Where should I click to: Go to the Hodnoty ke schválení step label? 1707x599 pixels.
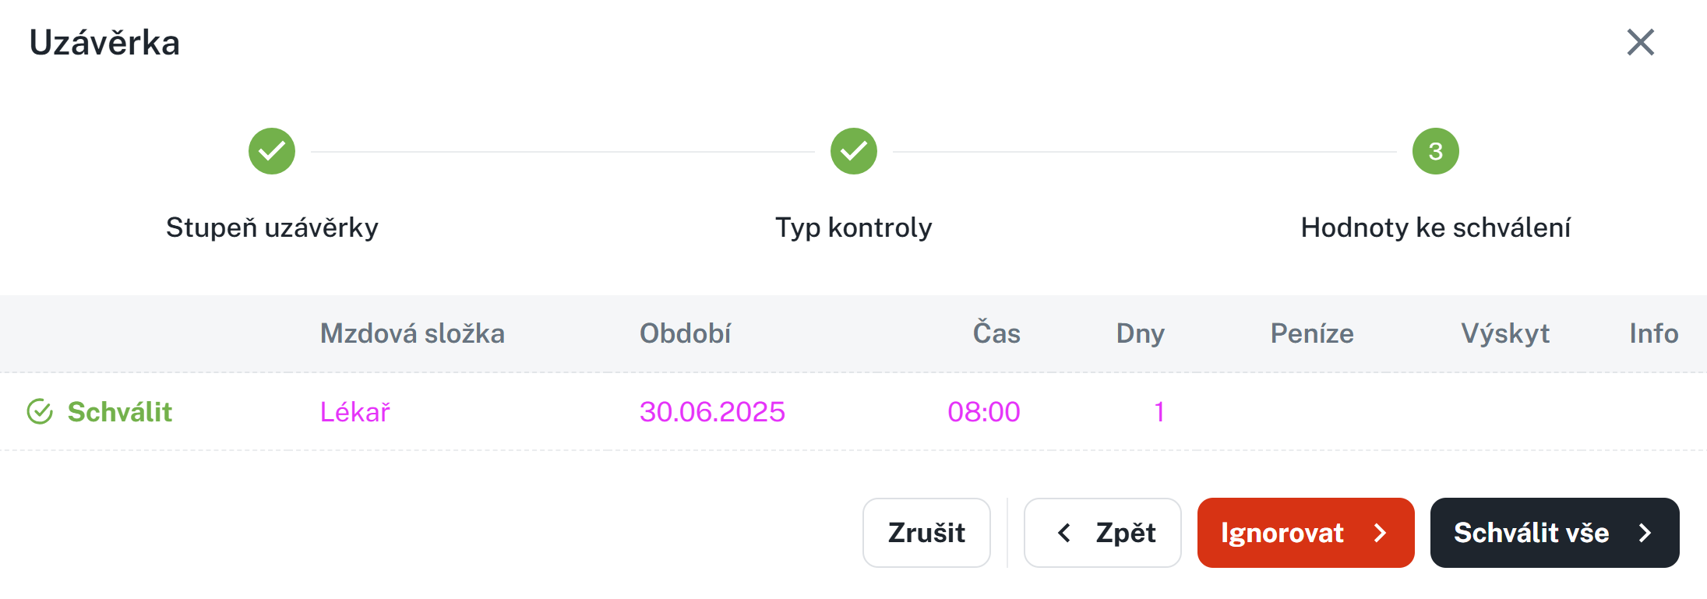tap(1435, 227)
